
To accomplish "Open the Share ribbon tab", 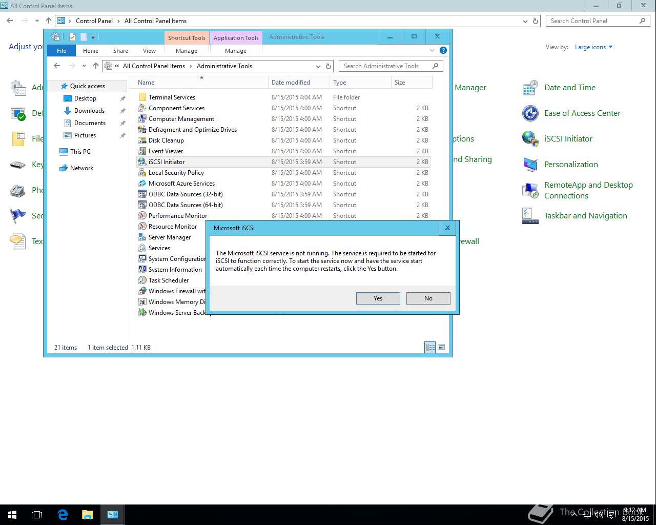I will tap(120, 51).
